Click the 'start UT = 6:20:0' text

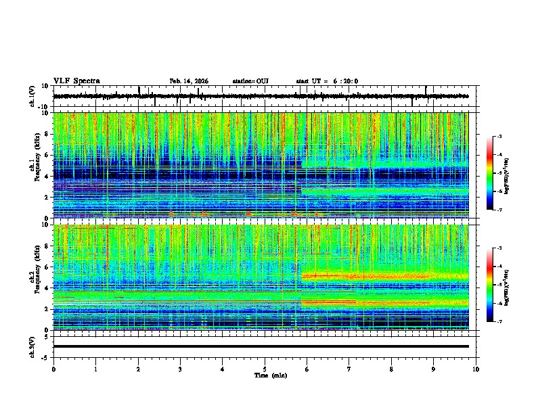pyautogui.click(x=327, y=81)
